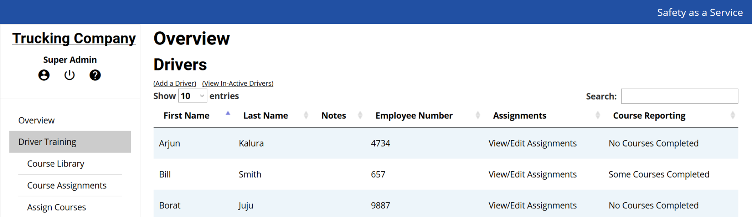The height and width of the screenshot is (217, 752).
Task: Open View/Edit Assignments for Arjun Kalura
Action: click(x=532, y=143)
